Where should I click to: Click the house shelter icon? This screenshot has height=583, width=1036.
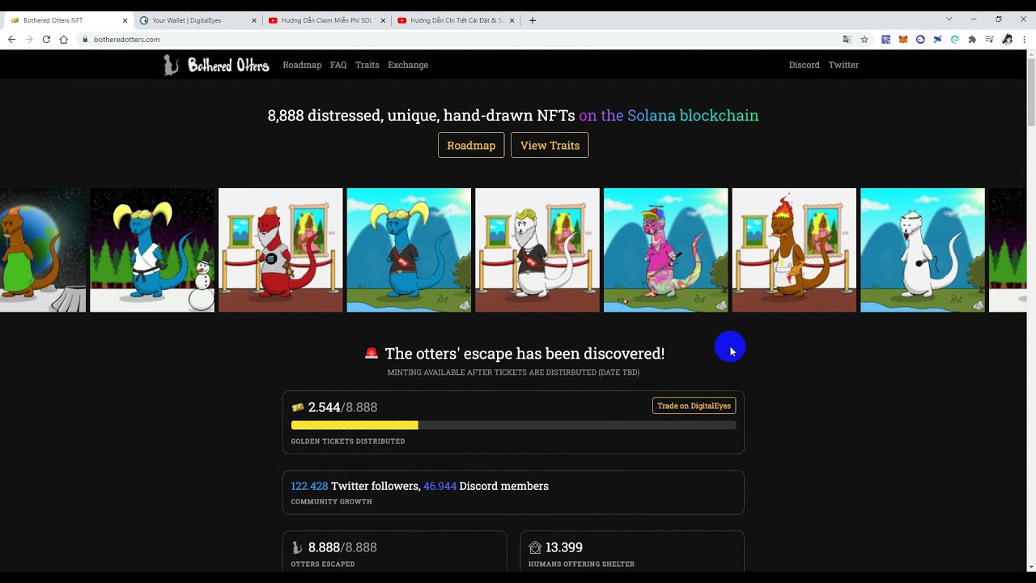[535, 547]
